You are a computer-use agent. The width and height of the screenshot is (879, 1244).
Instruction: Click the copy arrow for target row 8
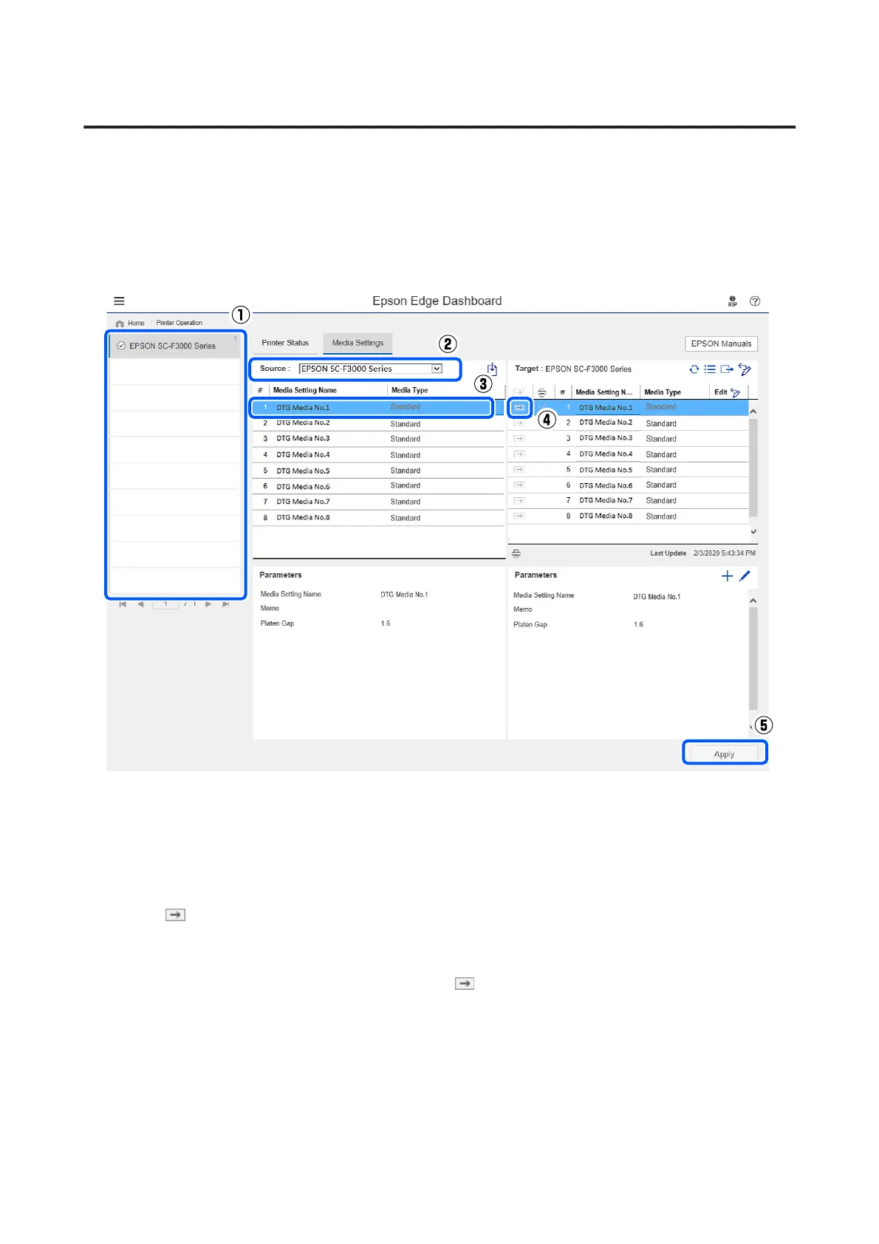pyautogui.click(x=519, y=516)
